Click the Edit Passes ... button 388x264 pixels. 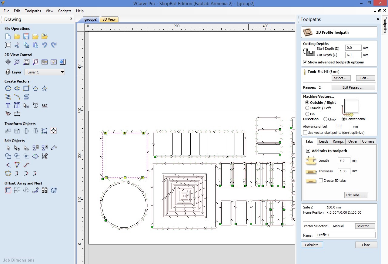click(x=353, y=87)
